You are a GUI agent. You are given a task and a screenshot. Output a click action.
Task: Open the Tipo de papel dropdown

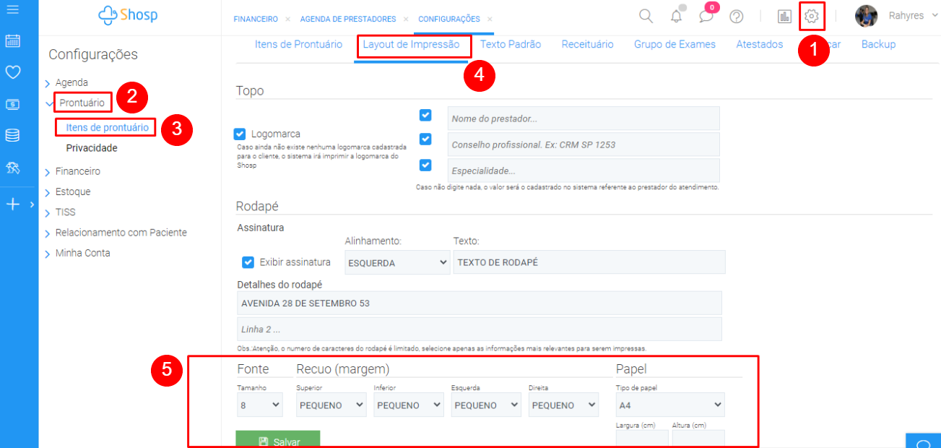670,405
